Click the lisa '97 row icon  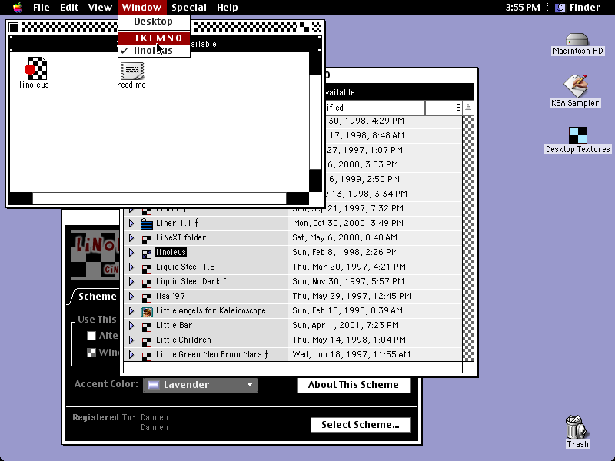pyautogui.click(x=146, y=297)
